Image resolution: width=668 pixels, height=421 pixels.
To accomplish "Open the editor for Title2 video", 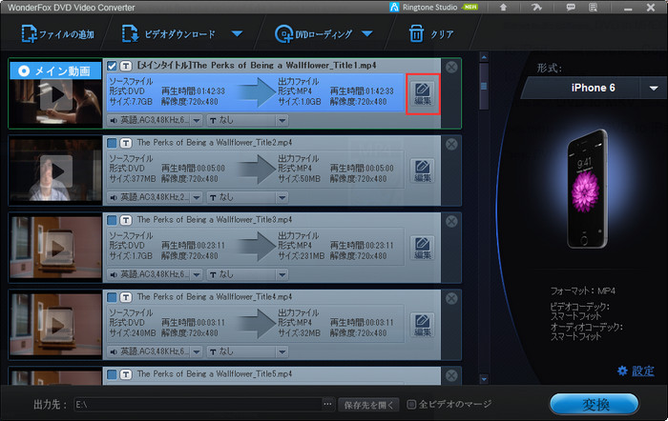I will click(x=423, y=170).
